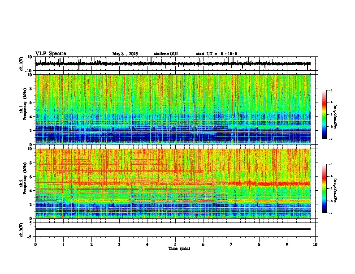Click the black ch.3 voltage trace line

pos(173,229)
